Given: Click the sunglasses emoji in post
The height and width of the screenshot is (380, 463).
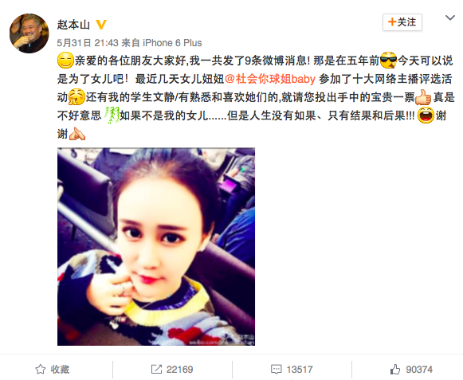Looking at the screenshot, I should click(388, 60).
